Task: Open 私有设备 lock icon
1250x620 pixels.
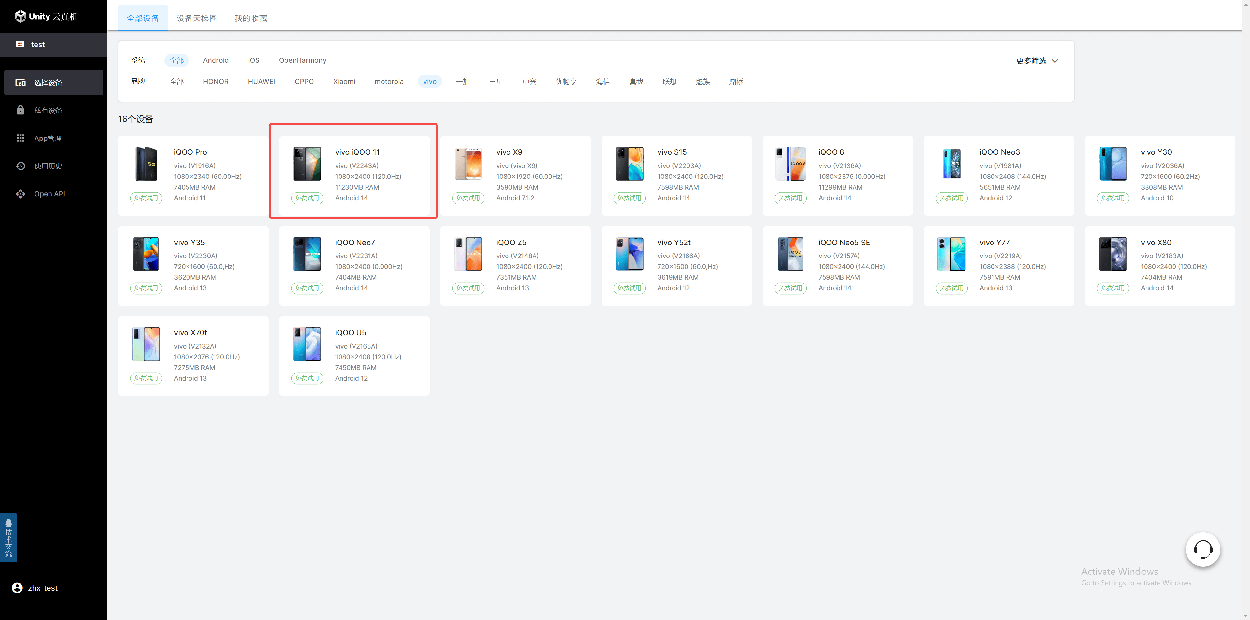Action: (x=21, y=110)
